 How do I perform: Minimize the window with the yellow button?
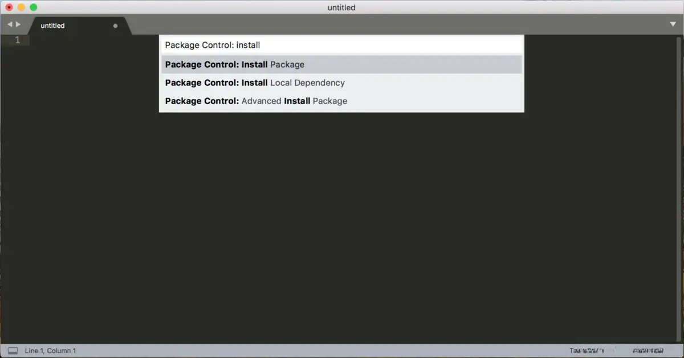pos(21,7)
